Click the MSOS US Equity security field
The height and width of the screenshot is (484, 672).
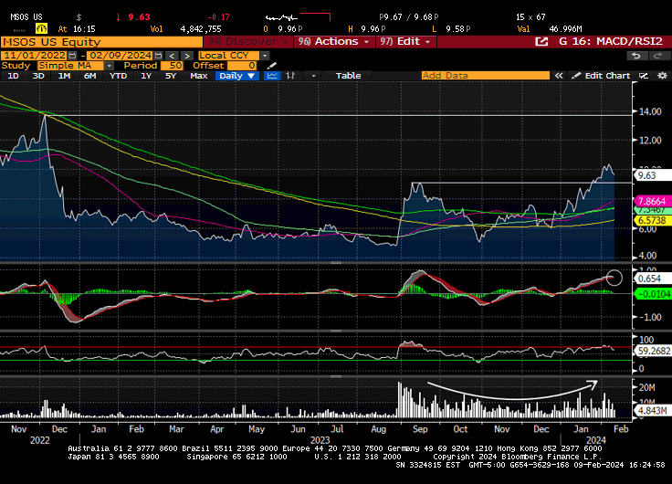pyautogui.click(x=101, y=42)
